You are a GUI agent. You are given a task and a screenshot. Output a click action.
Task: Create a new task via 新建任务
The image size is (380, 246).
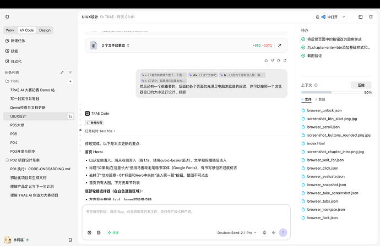[15, 41]
